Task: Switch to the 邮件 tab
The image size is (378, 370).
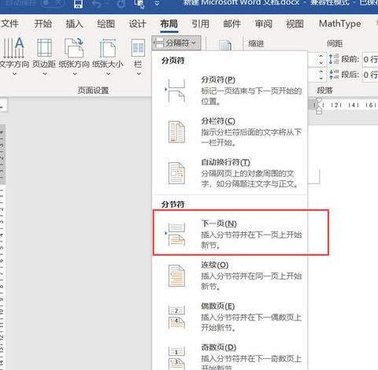Action: (x=232, y=24)
